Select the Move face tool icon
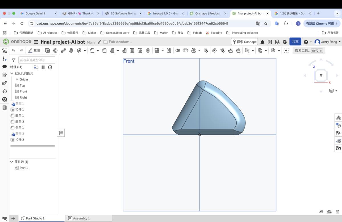Screen dimensions: 342x222 coord(230,50)
